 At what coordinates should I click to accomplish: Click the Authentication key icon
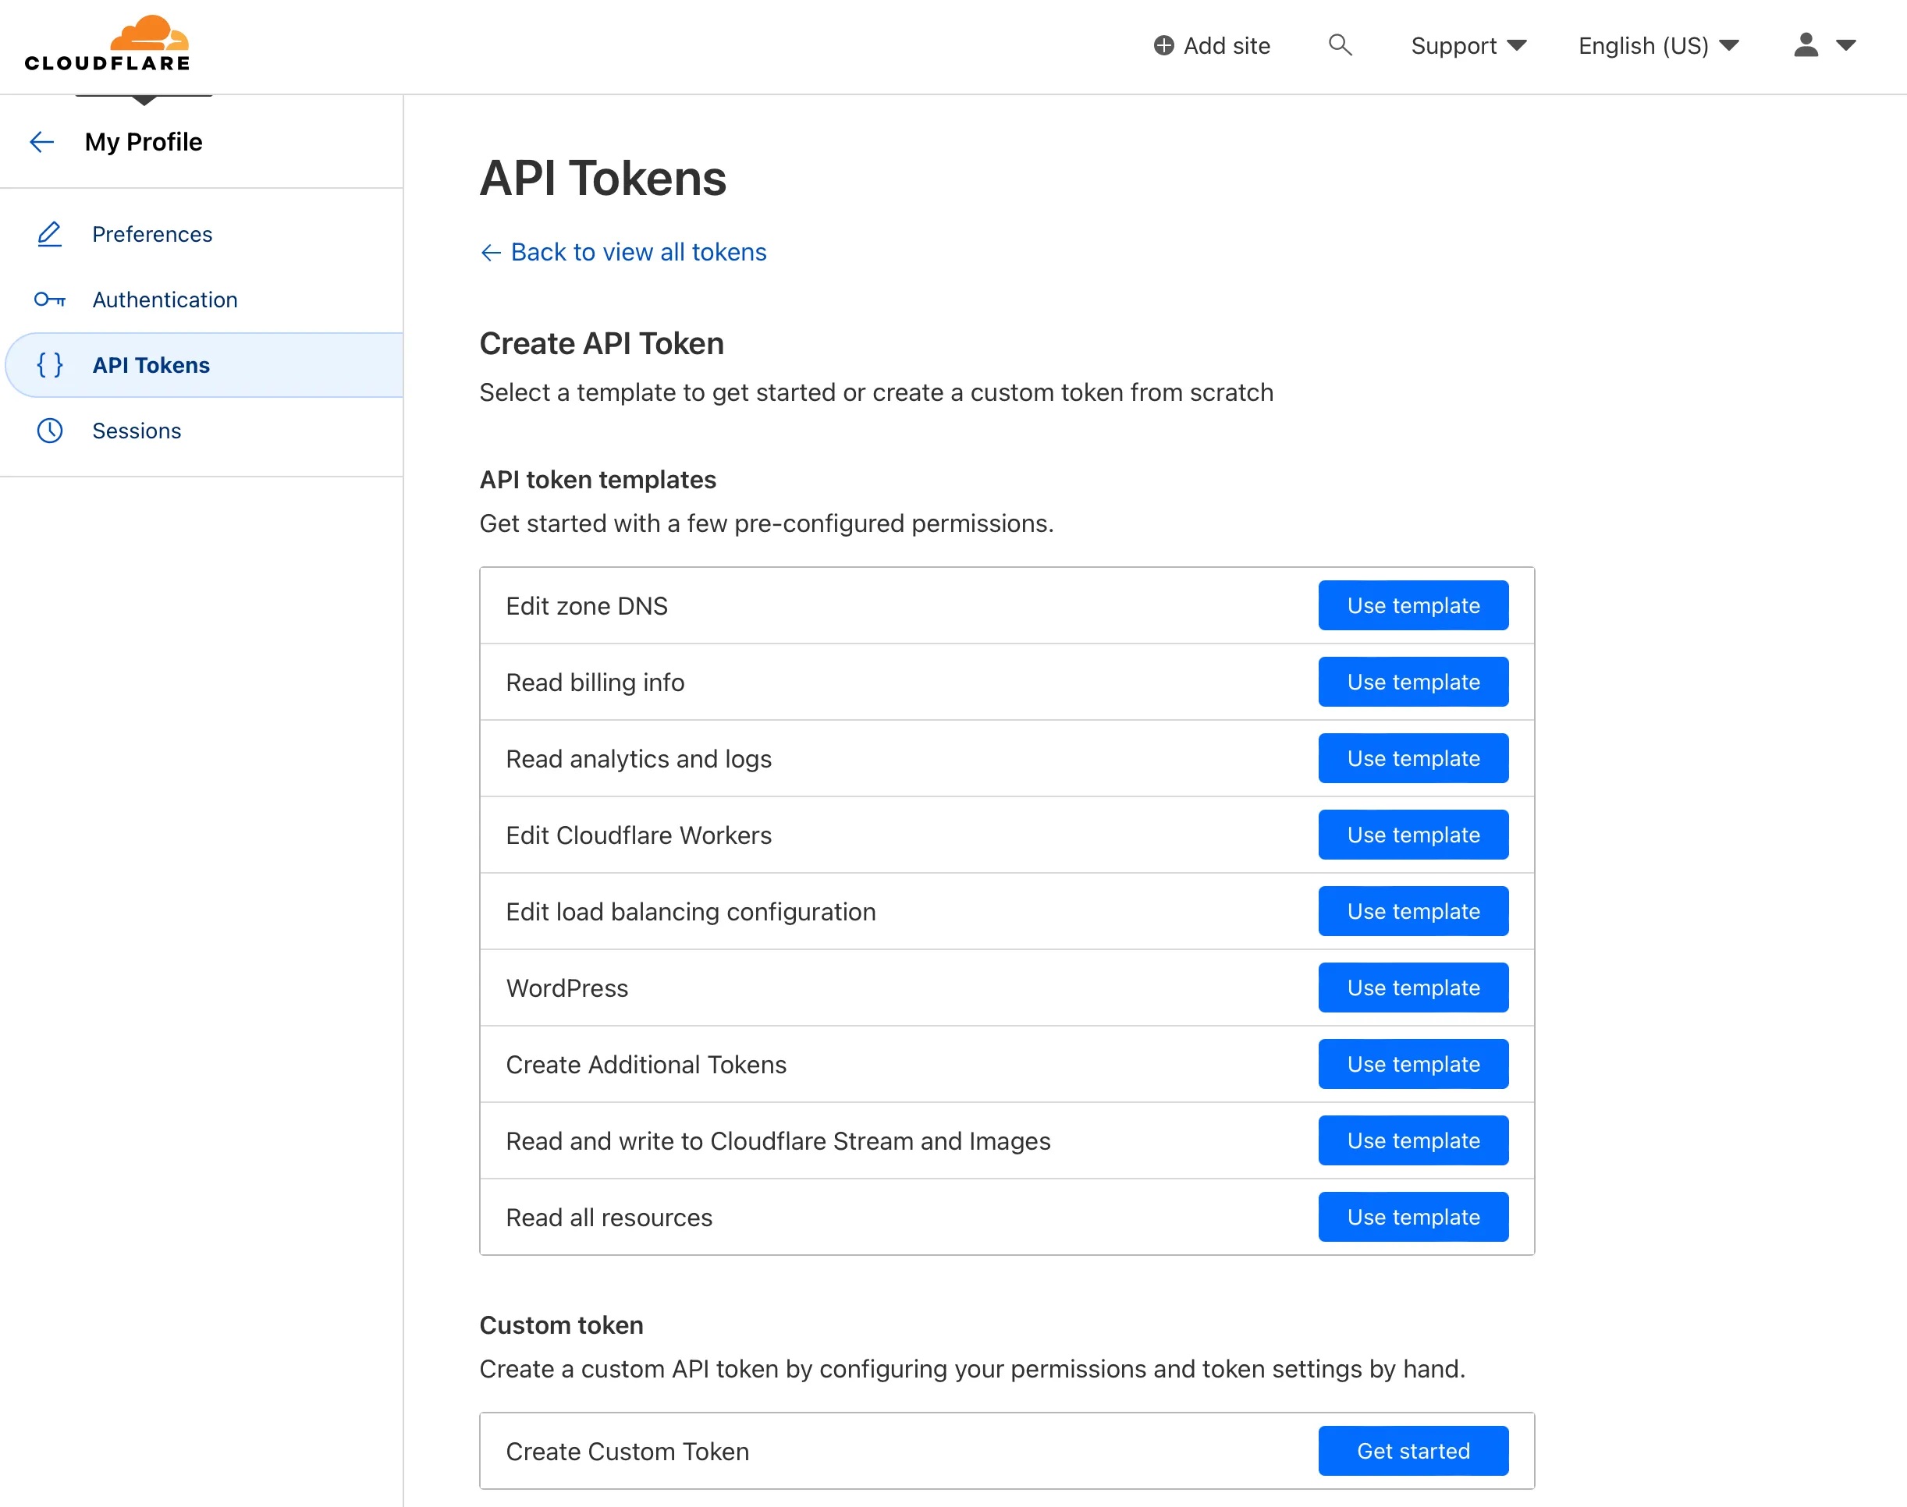point(49,300)
